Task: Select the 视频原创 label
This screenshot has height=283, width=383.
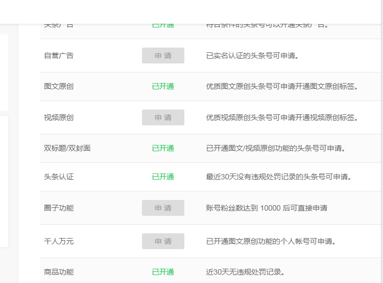Action: coord(59,117)
